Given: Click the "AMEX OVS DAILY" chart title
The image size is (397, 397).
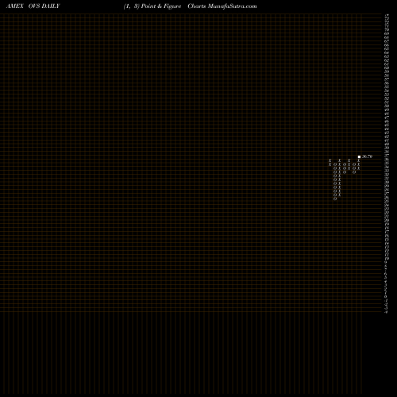Looking at the screenshot, I should tap(33, 6).
